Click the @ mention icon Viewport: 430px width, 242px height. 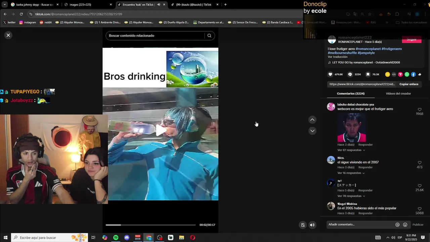397,225
